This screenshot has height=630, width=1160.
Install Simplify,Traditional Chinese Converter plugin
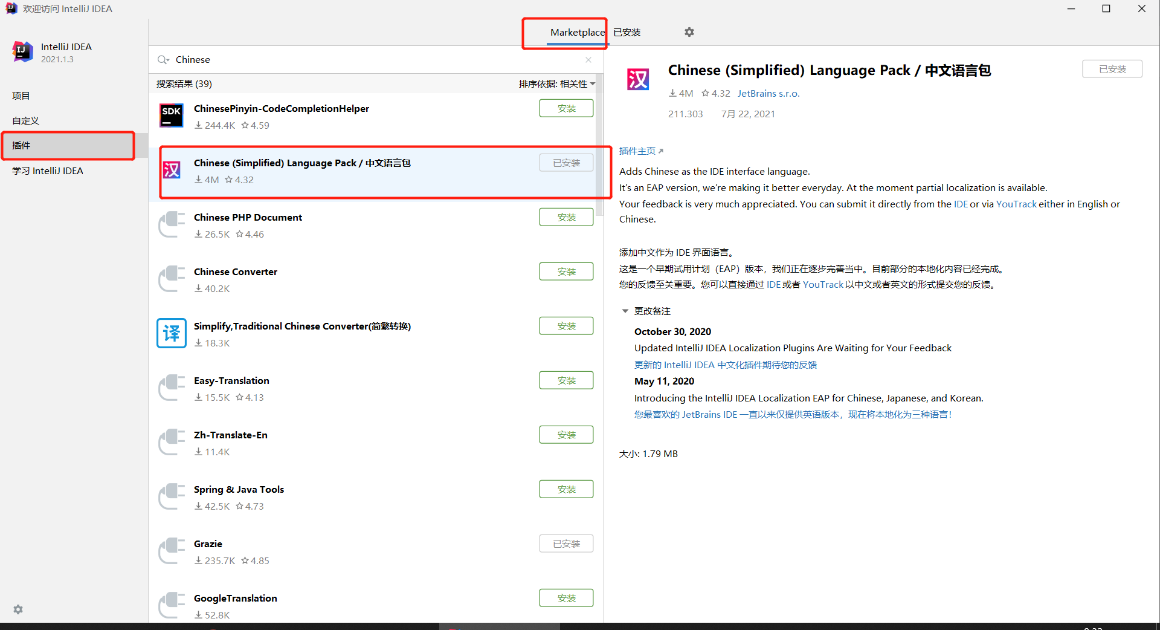[566, 326]
